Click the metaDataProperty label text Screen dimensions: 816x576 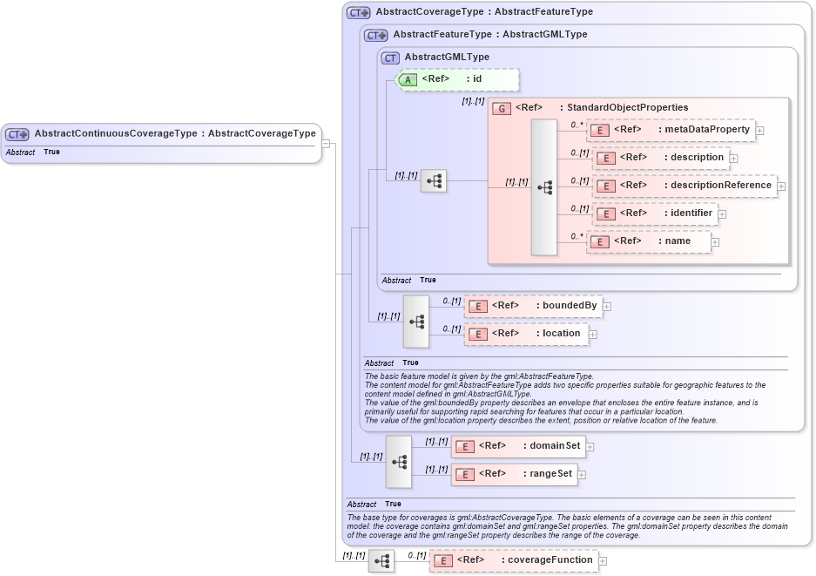coord(707,129)
